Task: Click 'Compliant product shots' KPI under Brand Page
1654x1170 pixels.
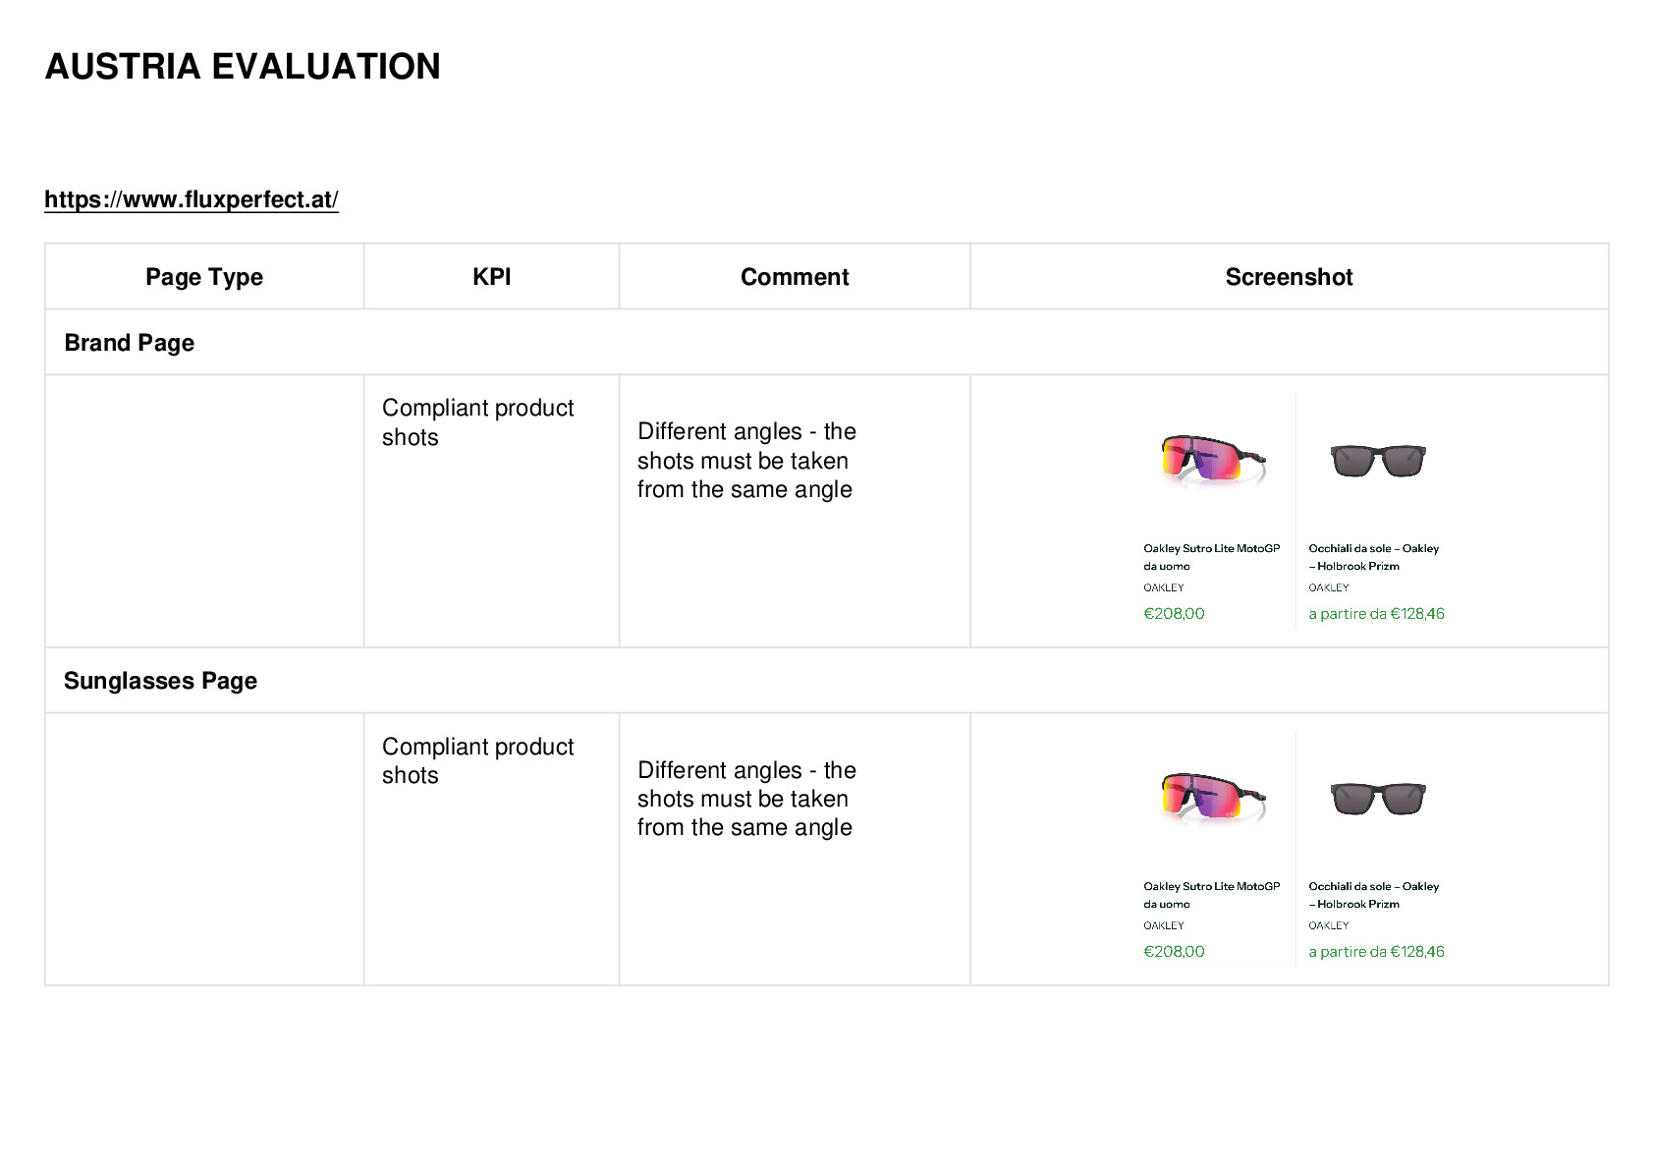Action: coord(477,422)
